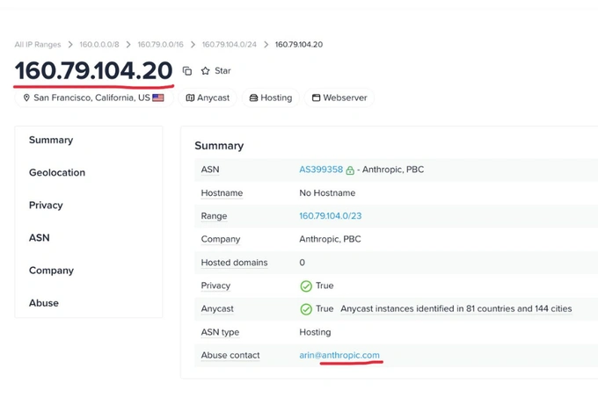Open the AS399358 link

[321, 170]
